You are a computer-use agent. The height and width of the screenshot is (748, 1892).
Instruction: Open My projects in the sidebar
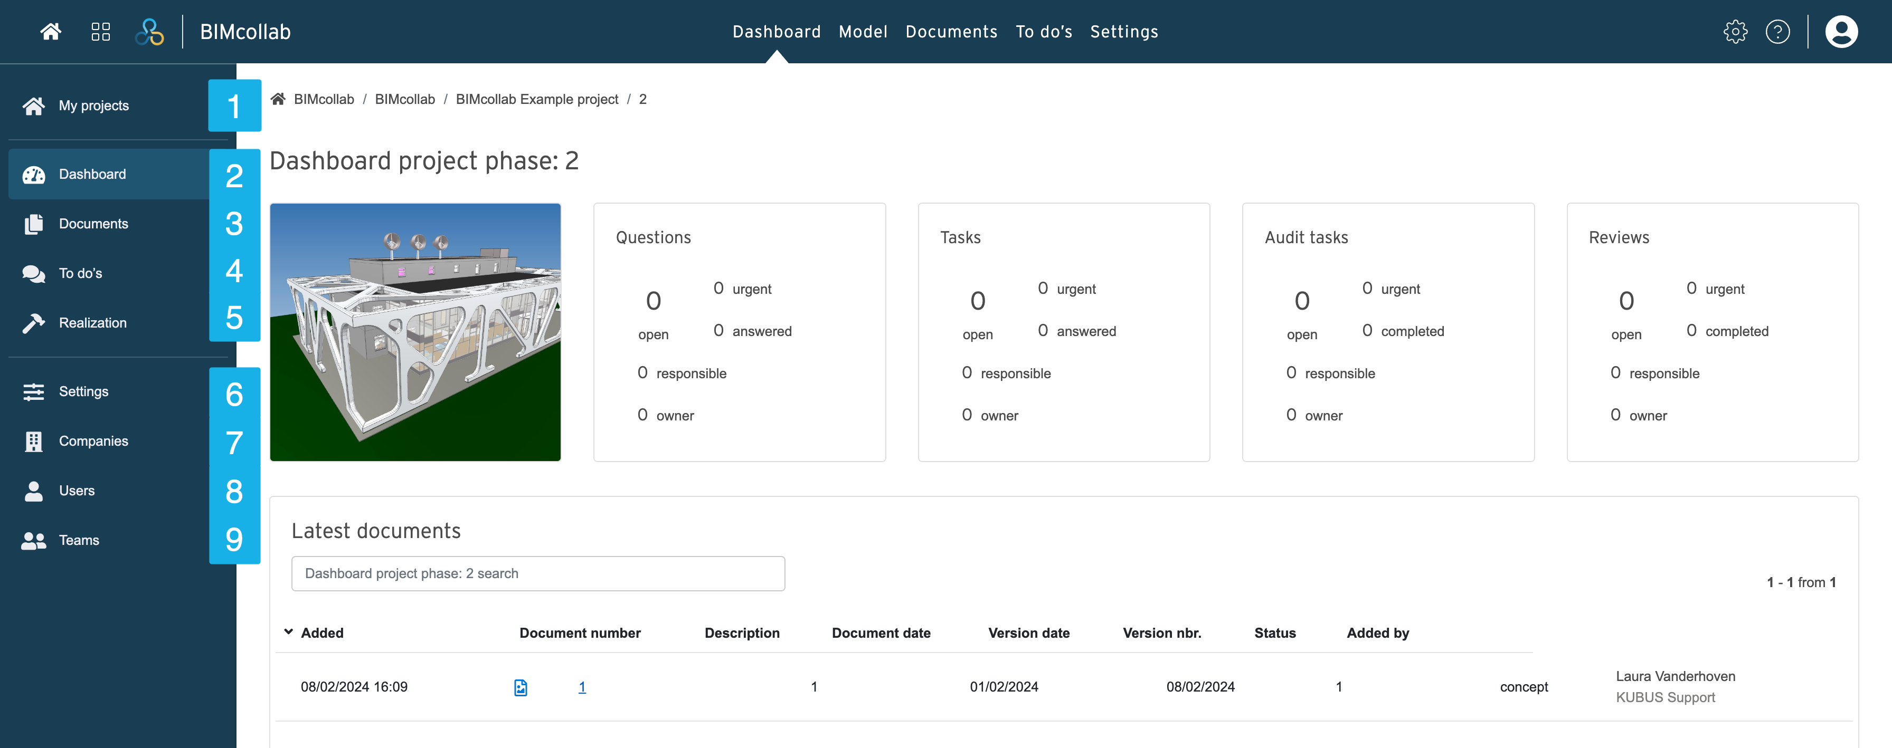click(x=94, y=106)
